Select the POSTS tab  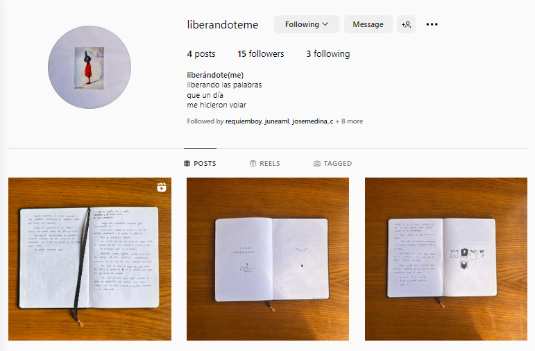pos(200,164)
